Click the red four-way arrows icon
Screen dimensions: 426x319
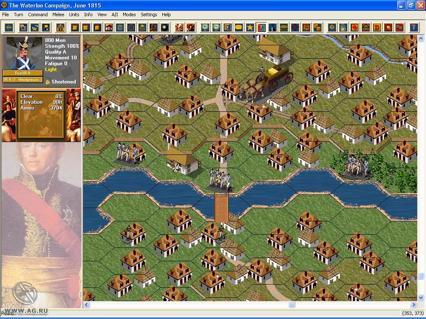point(295,27)
